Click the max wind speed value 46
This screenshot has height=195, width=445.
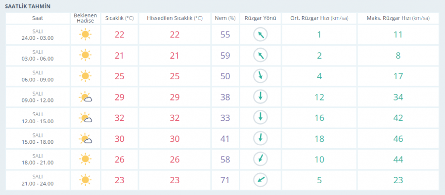(x=398, y=139)
